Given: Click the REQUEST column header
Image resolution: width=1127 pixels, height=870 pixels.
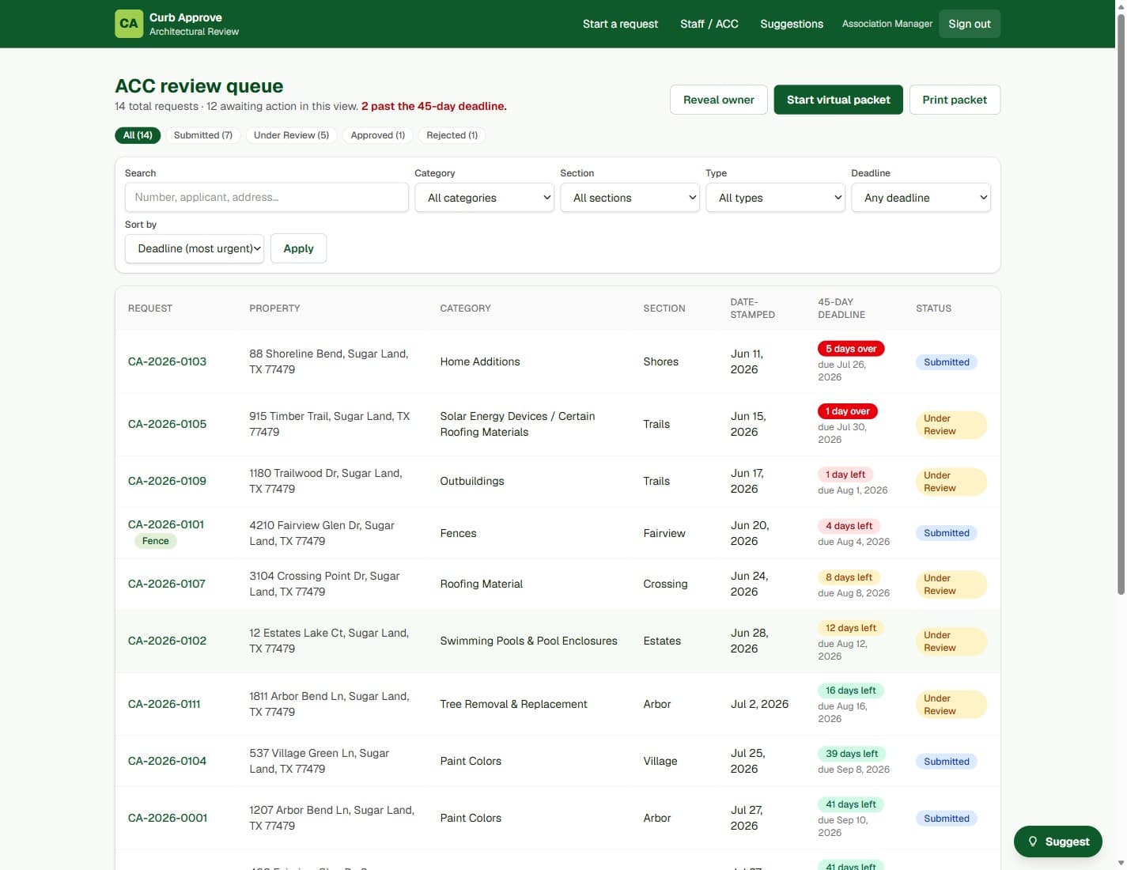Looking at the screenshot, I should click(x=150, y=308).
